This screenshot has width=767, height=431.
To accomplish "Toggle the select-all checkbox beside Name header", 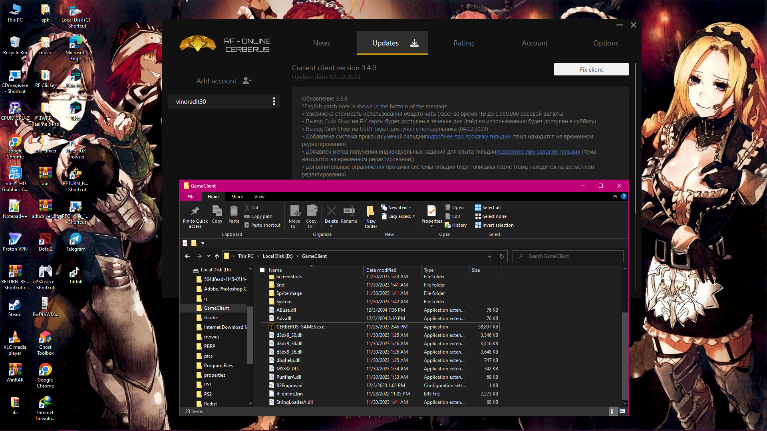I will pyautogui.click(x=262, y=270).
